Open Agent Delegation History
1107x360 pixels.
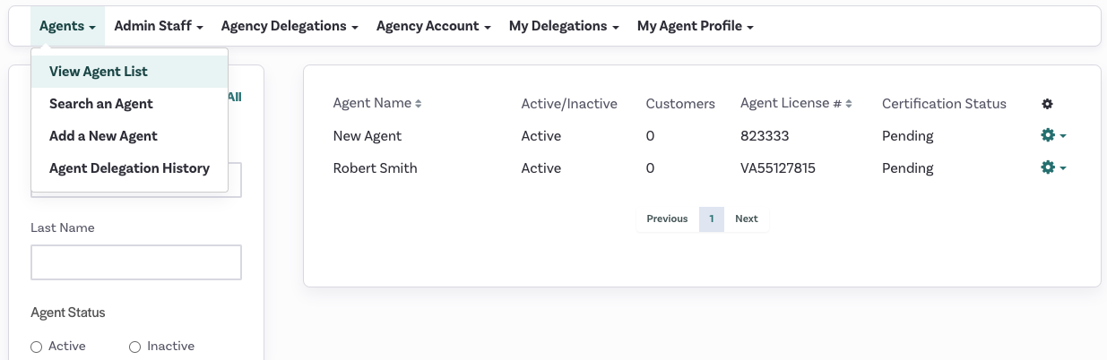(130, 168)
